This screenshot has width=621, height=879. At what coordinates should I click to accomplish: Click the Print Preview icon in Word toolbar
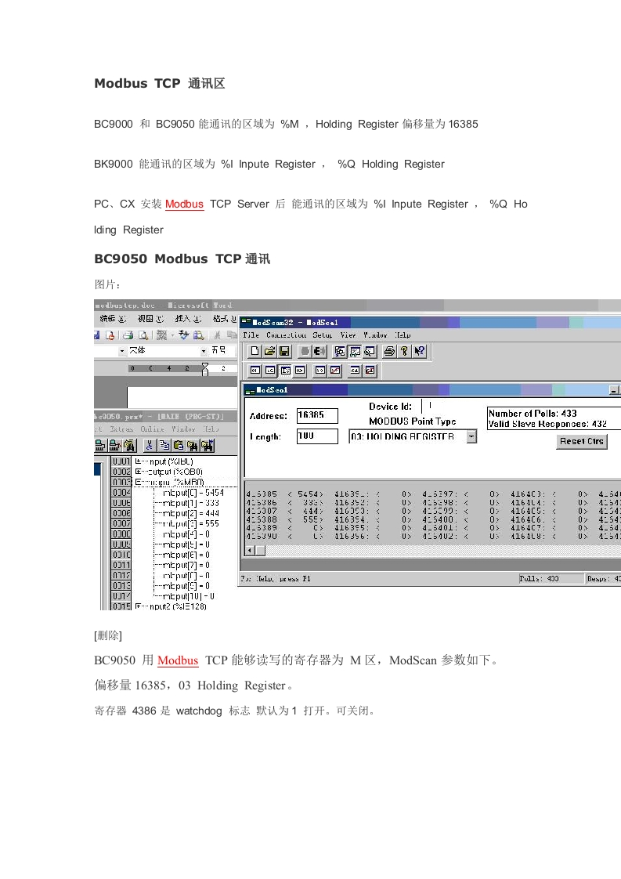point(143,335)
